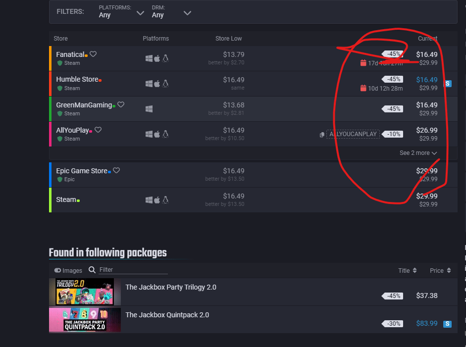Click the 10d 12h 28m countdown timer
Viewport: 466px width, 347px height.
[x=385, y=88]
